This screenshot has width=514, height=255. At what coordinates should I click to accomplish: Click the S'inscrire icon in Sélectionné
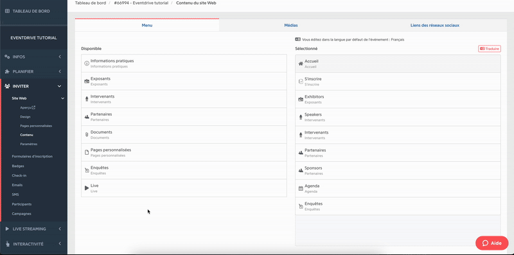(301, 82)
